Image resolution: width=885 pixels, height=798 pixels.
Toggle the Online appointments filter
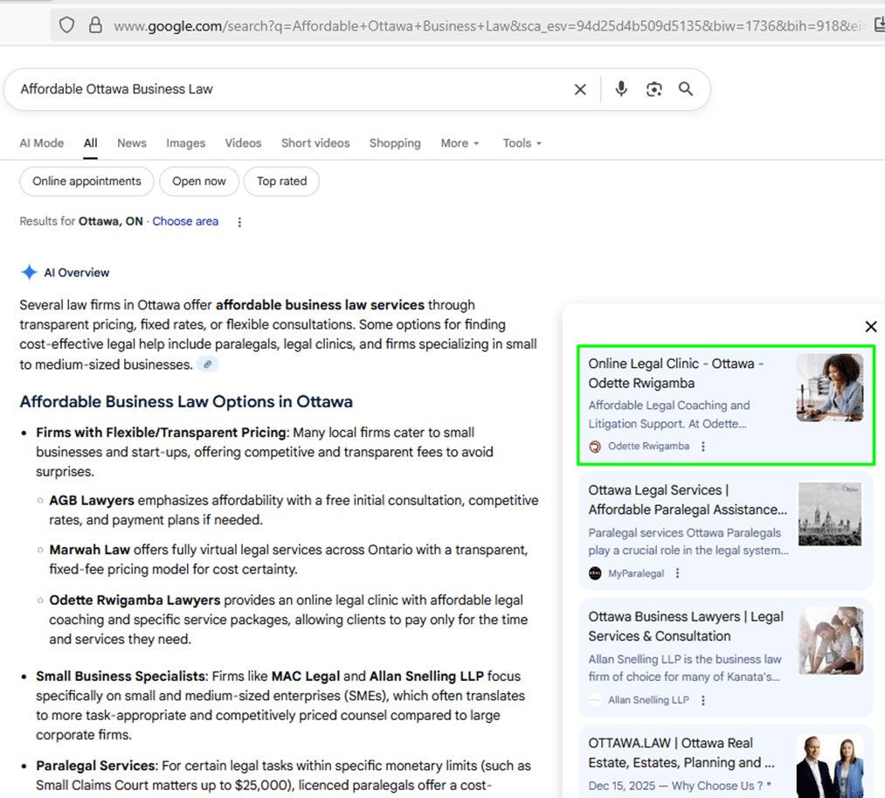[86, 182]
